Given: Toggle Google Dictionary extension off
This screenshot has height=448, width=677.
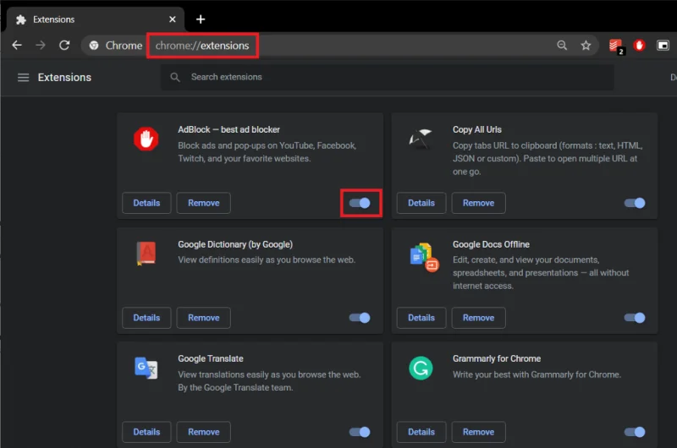Looking at the screenshot, I should coord(360,318).
